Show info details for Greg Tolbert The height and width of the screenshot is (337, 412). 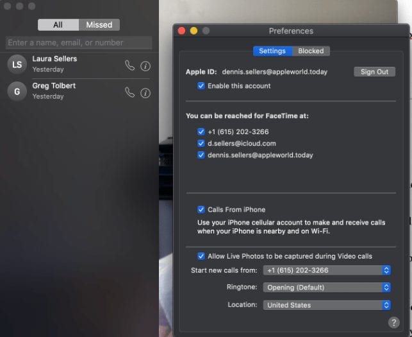145,93
